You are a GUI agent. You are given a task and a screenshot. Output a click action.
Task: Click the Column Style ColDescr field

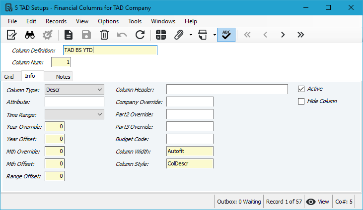pos(190,163)
